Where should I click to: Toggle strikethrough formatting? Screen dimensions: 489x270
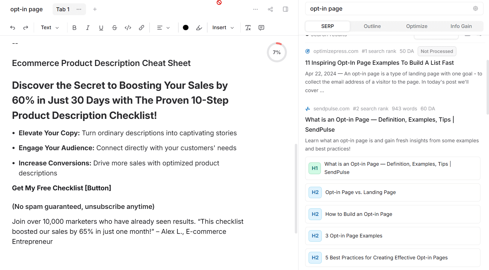115,28
